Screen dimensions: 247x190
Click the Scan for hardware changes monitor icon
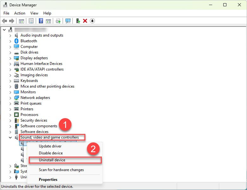(x=68, y=21)
